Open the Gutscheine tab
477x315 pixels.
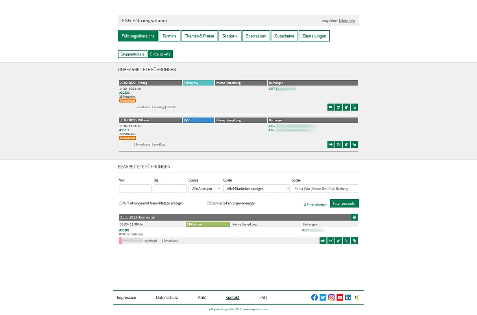tap(284, 36)
